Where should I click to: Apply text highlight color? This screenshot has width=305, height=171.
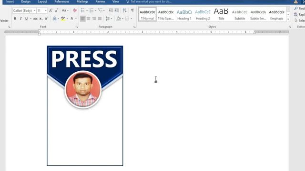(63, 19)
